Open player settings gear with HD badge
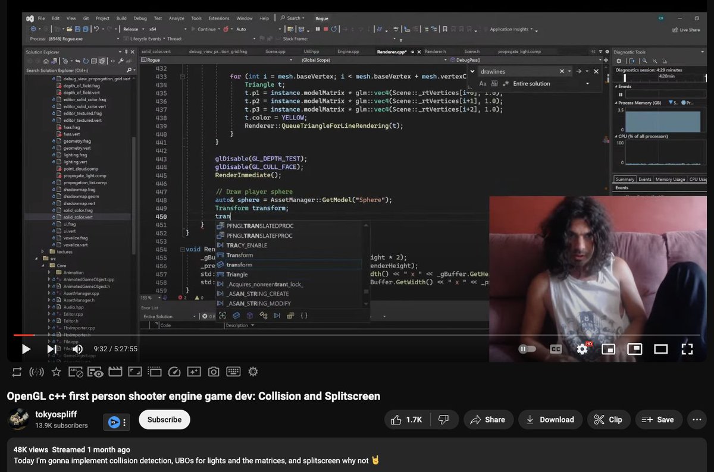This screenshot has width=714, height=472. [x=583, y=349]
